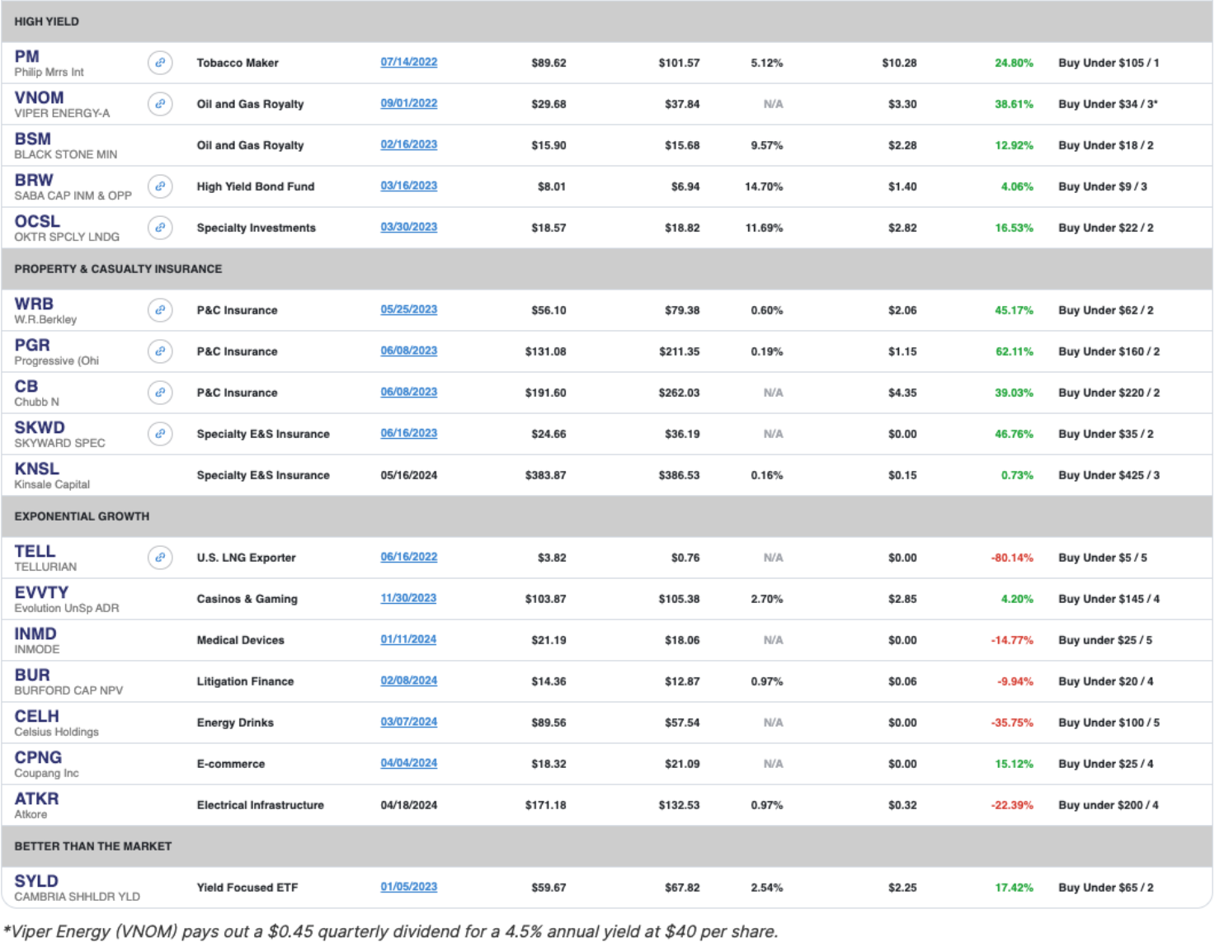The image size is (1215, 947).
Task: Click the CPNG ticker symbol
Action: [38, 757]
